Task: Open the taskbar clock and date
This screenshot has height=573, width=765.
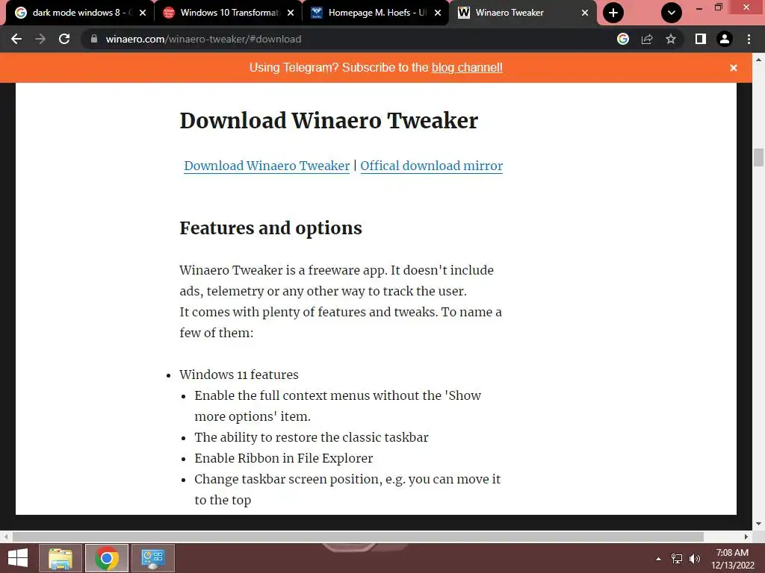Action: 732,559
